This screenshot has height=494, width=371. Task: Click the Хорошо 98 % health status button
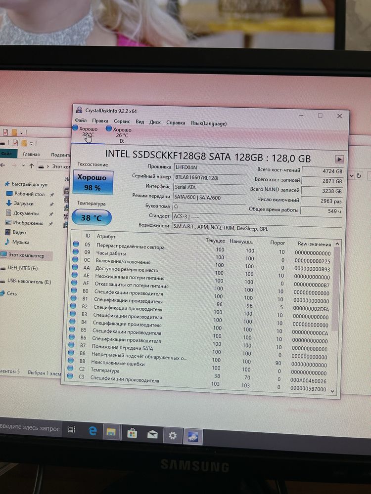[93, 182]
